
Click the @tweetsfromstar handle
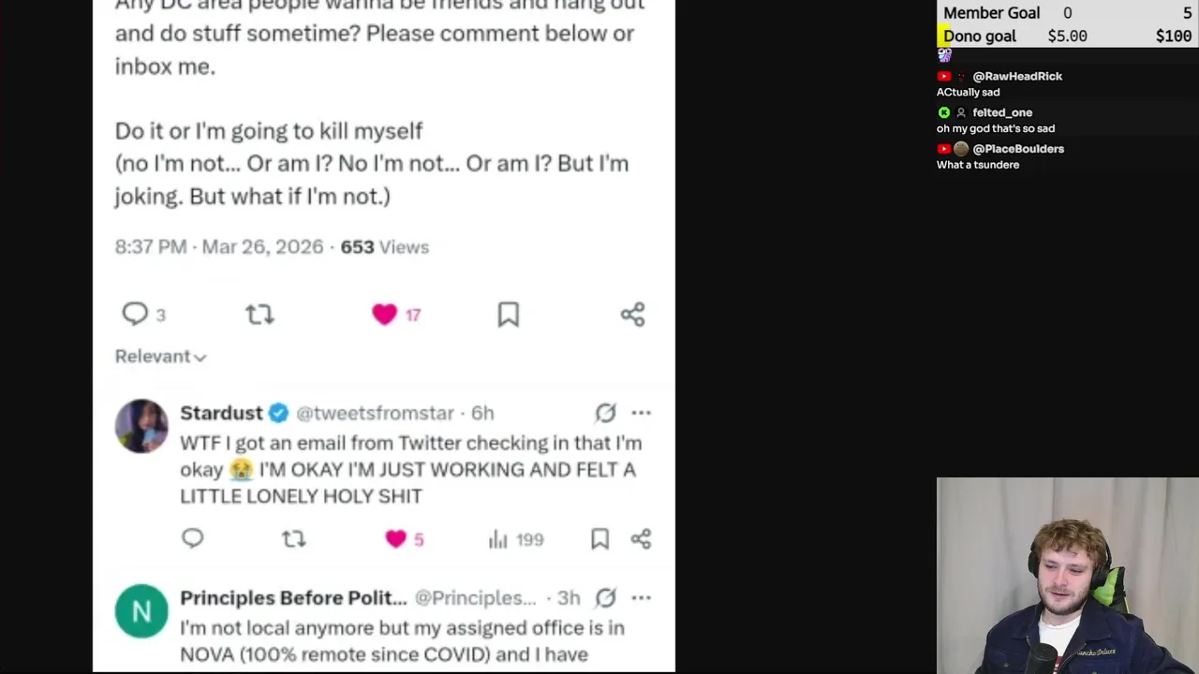(375, 413)
